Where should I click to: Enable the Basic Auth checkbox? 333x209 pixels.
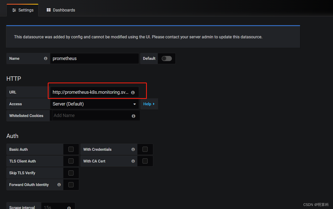(x=71, y=149)
